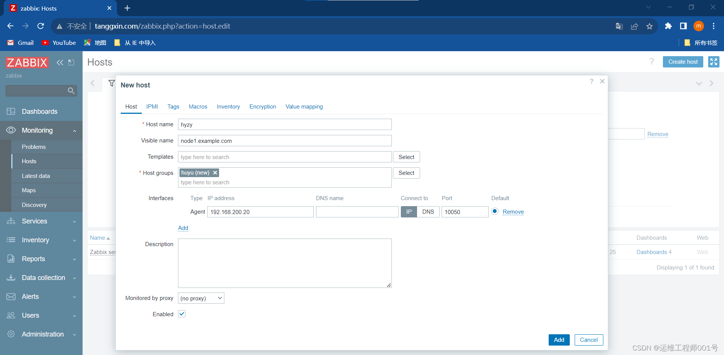Image resolution: width=724 pixels, height=355 pixels.
Task: Cancel the New host dialog
Action: pyautogui.click(x=589, y=340)
